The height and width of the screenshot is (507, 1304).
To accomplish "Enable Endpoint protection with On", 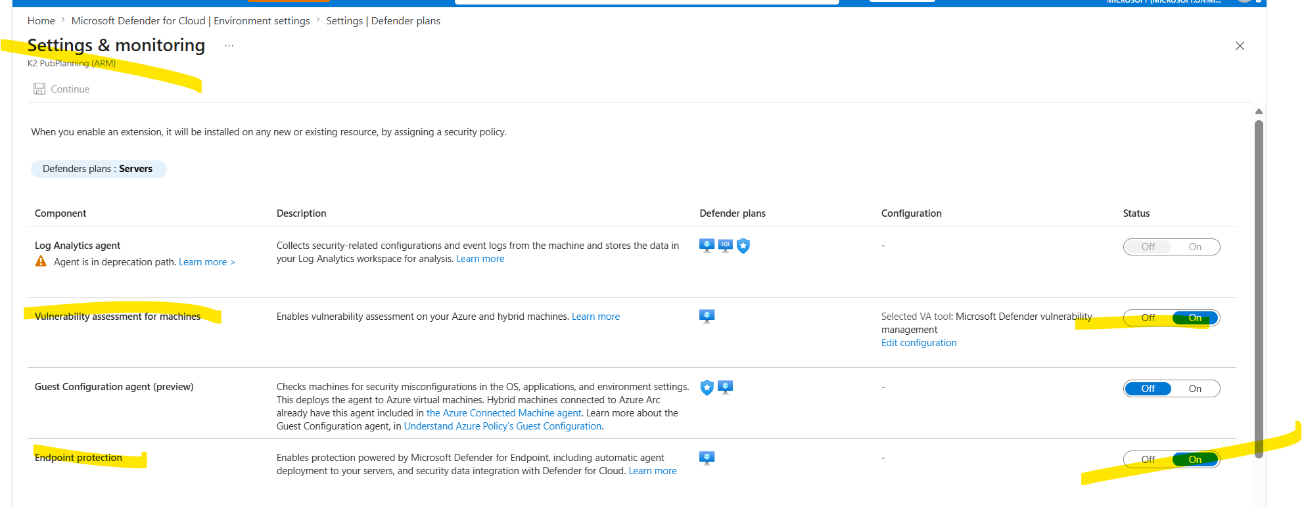I will click(x=1195, y=460).
